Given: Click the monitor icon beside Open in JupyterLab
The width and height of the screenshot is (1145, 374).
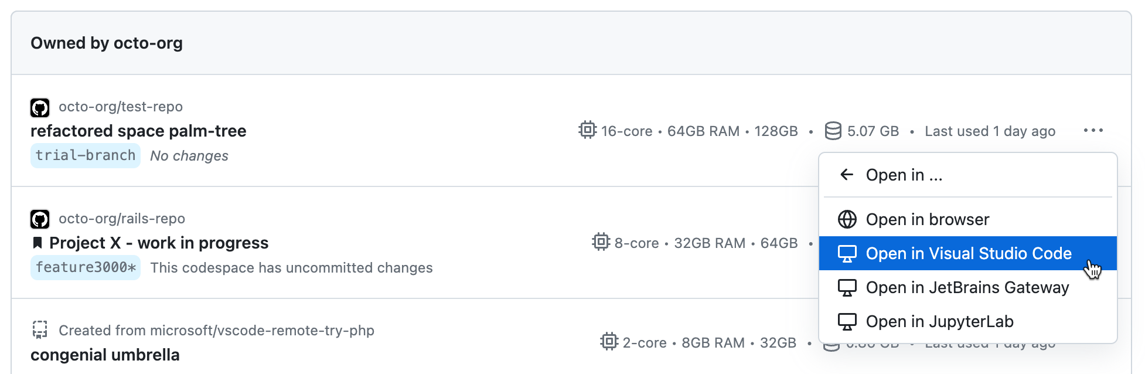Looking at the screenshot, I should click(846, 321).
